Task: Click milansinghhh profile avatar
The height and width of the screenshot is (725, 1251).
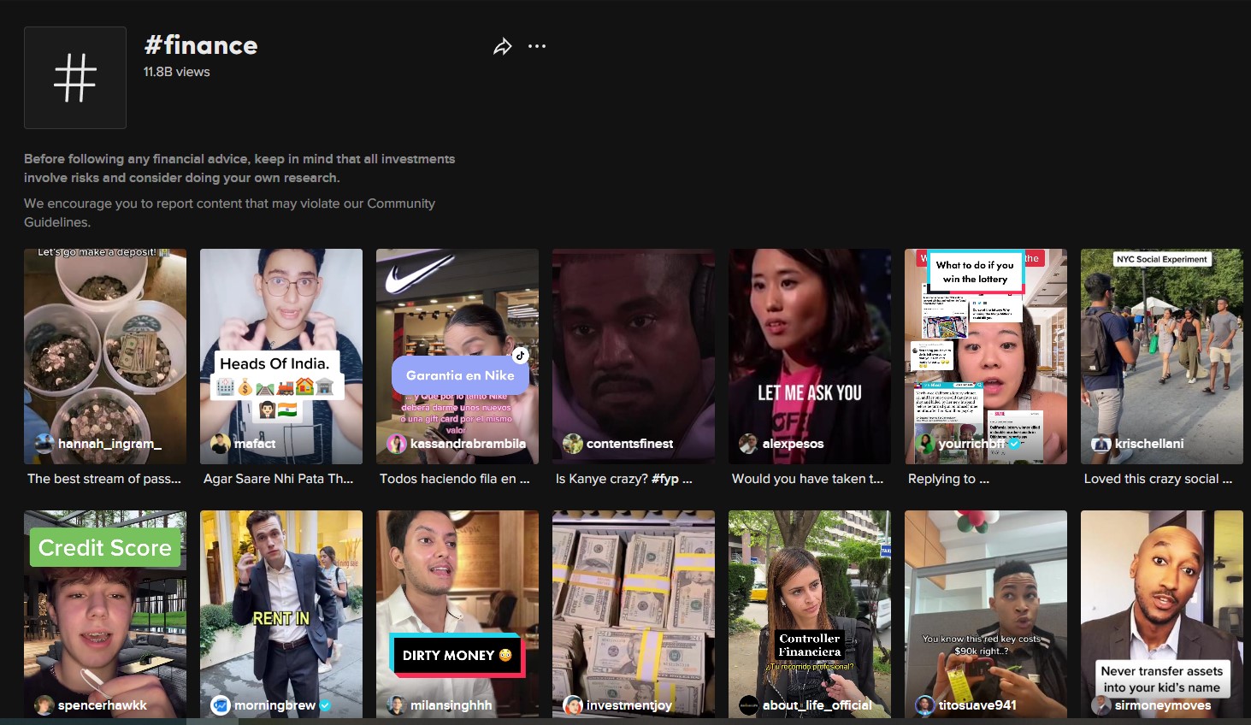Action: [397, 705]
